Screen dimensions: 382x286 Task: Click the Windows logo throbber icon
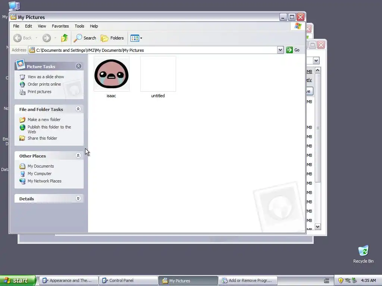coord(298,26)
